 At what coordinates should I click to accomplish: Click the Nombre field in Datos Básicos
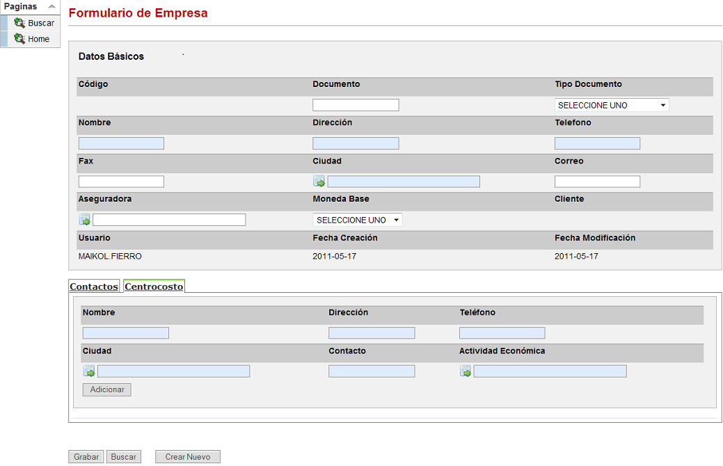(121, 143)
